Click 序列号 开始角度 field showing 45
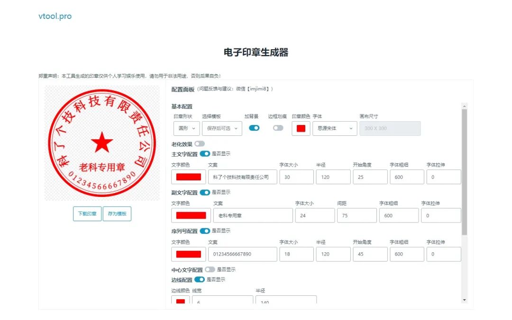The height and width of the screenshot is (320, 512). [370, 254]
